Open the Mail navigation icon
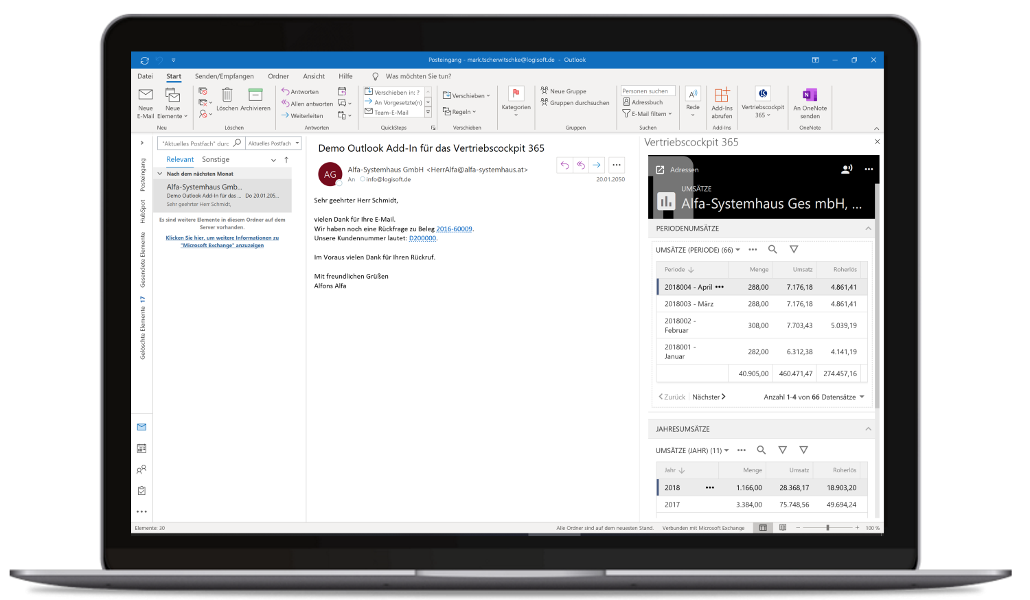The height and width of the screenshot is (600, 1030). 141,427
